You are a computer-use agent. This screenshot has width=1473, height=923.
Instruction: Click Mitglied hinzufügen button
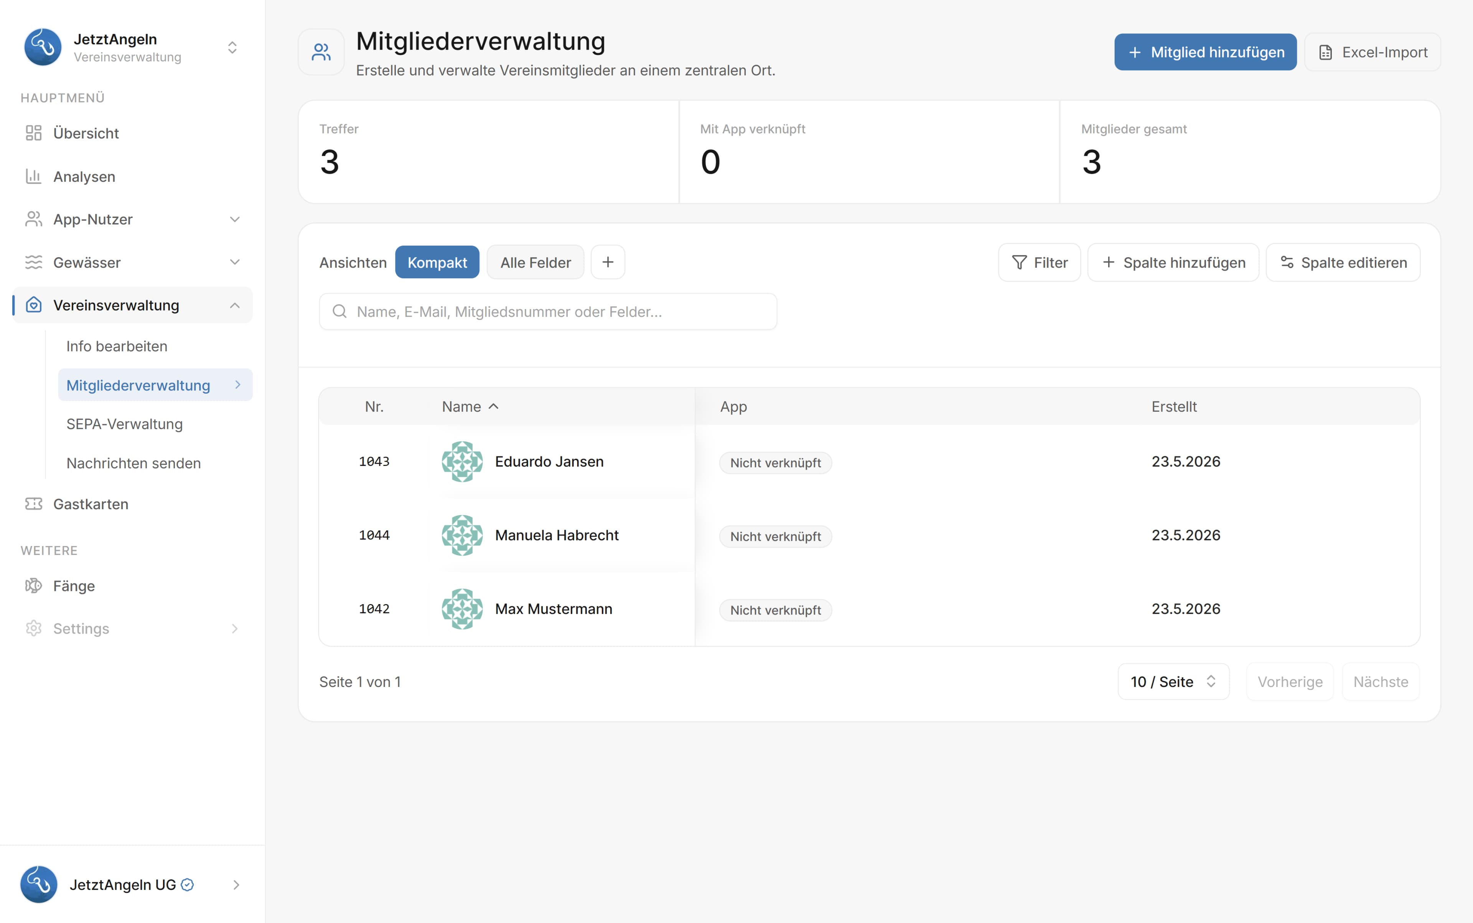[x=1205, y=52]
